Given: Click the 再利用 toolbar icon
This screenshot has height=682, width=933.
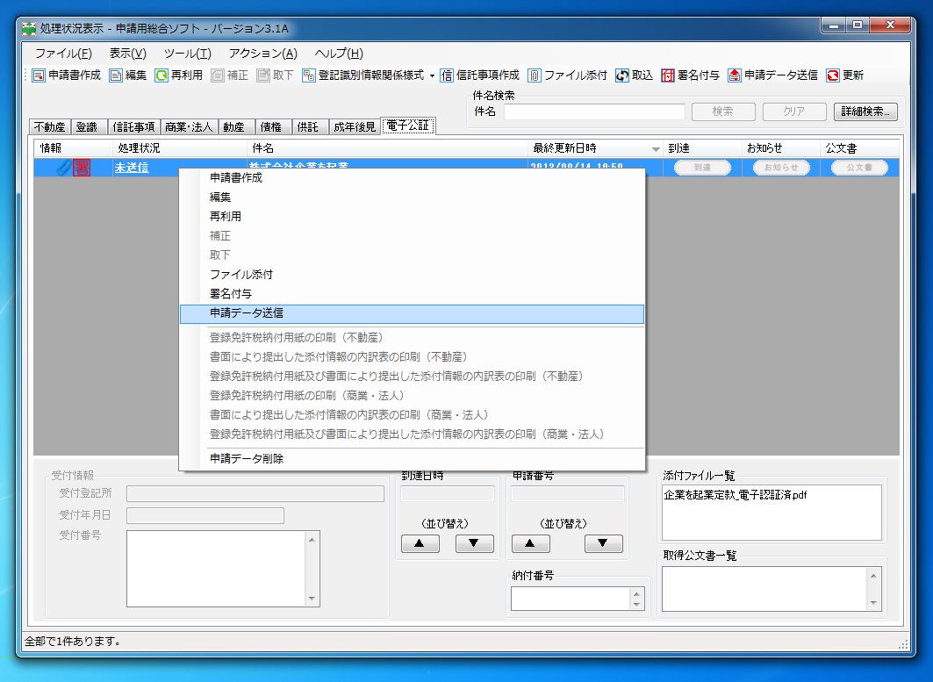Looking at the screenshot, I should tap(161, 75).
